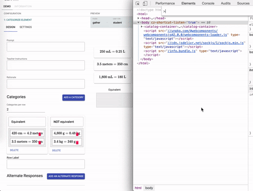This screenshot has width=253, height=191.
Task: Click the DevTools command menu input
Action: [207, 11]
